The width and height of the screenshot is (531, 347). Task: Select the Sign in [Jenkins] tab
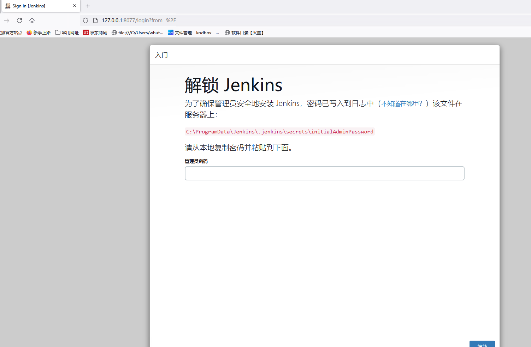point(41,6)
